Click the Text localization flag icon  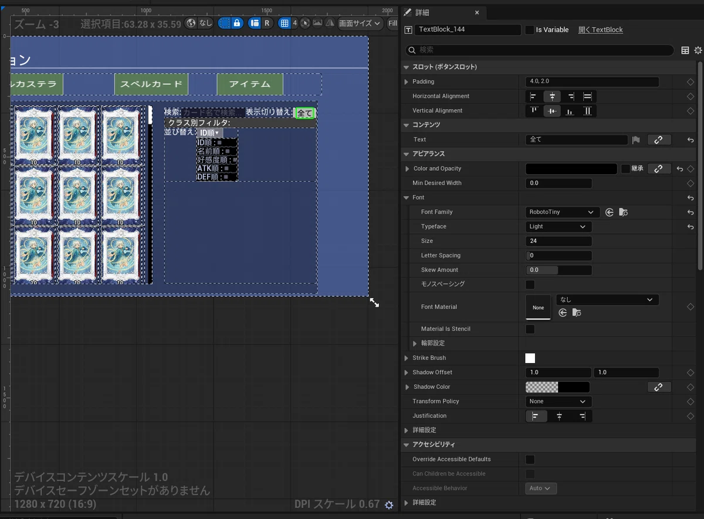pos(636,140)
